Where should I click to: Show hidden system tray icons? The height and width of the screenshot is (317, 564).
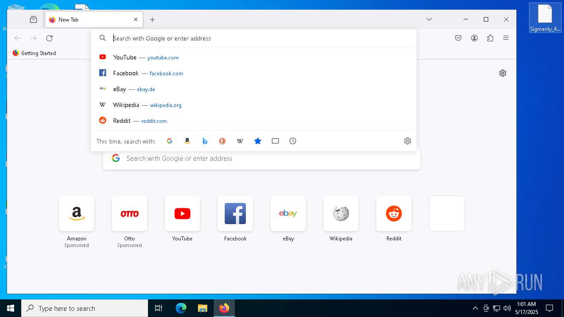(475, 308)
